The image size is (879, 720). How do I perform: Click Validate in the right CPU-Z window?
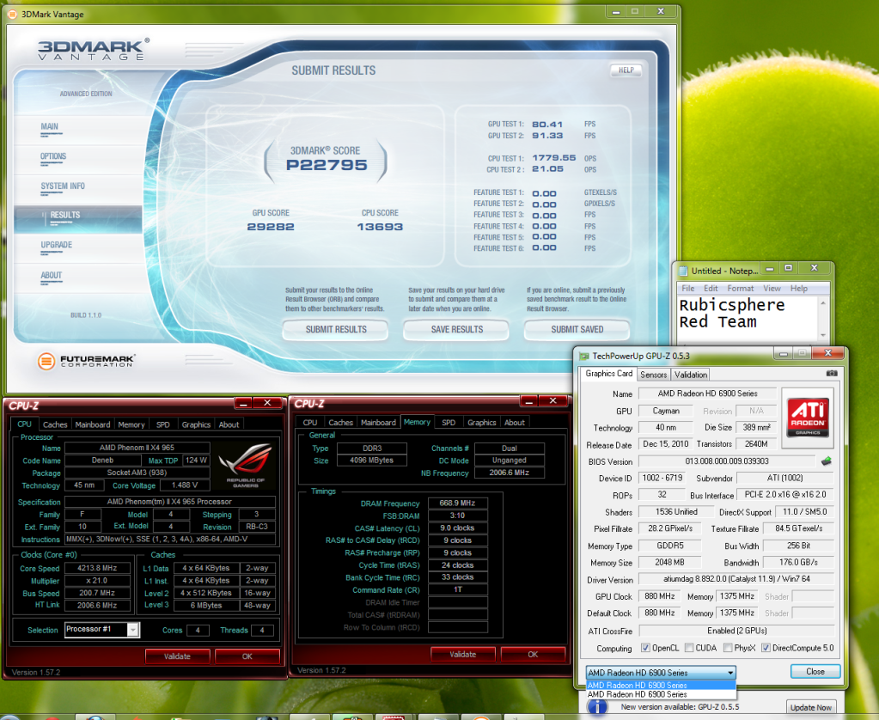point(462,654)
